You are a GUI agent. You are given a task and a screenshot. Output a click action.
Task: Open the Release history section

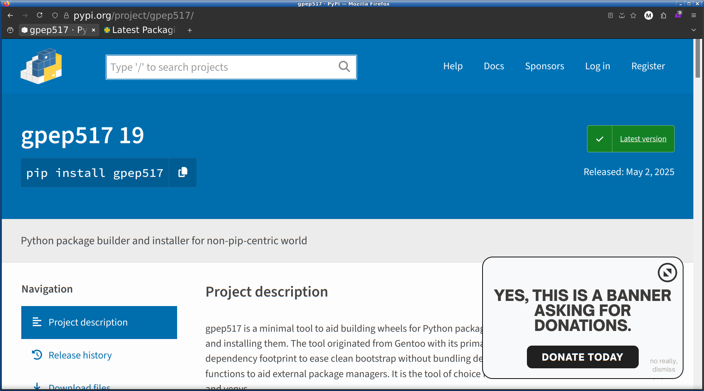pos(80,355)
